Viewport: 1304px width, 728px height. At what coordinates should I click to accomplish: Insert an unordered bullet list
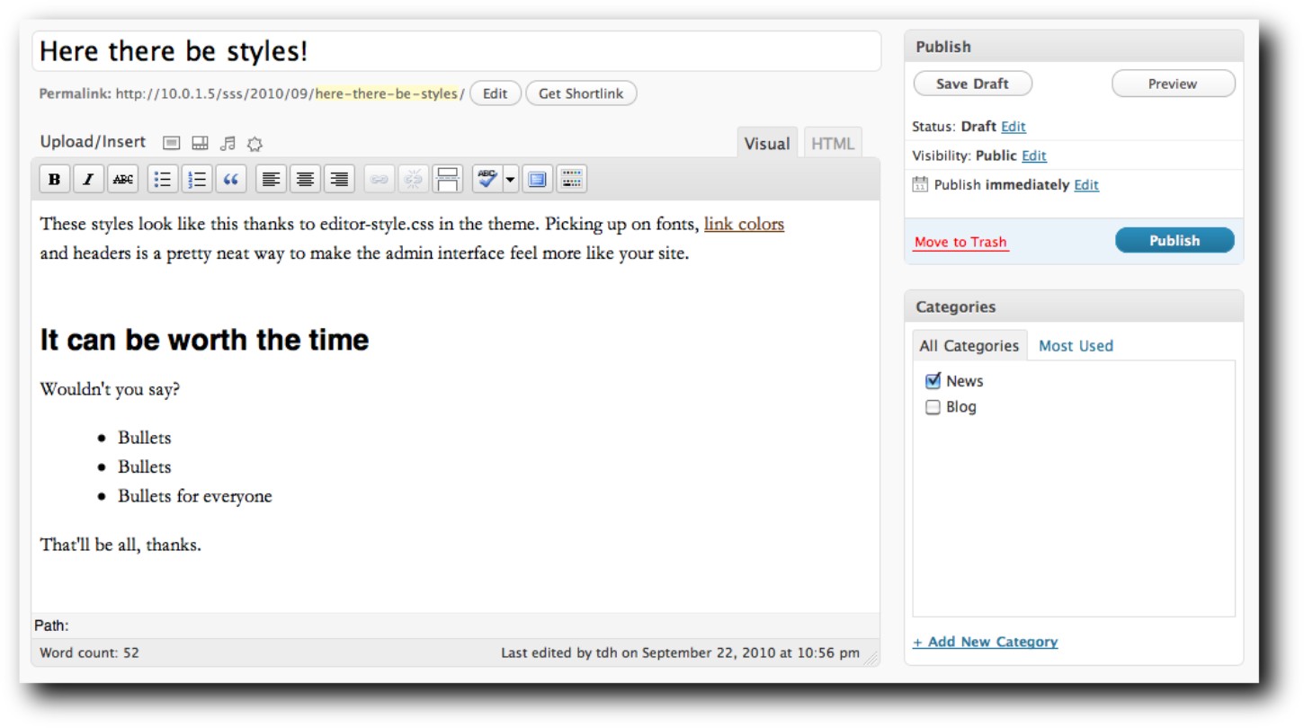(x=163, y=179)
